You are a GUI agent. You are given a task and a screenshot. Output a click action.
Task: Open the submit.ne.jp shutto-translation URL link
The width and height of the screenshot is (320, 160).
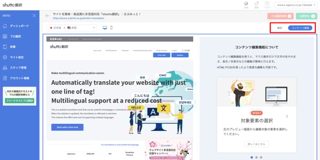(x=78, y=18)
